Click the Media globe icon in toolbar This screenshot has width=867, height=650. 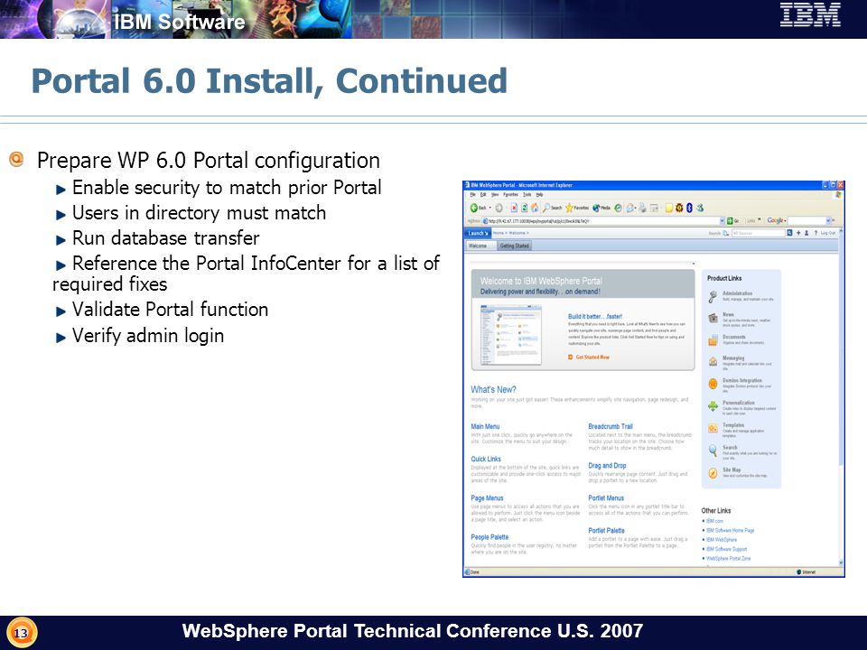click(x=597, y=208)
